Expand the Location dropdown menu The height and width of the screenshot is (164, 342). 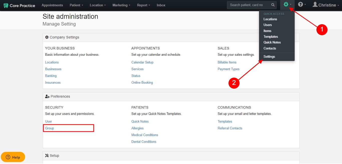(98, 5)
